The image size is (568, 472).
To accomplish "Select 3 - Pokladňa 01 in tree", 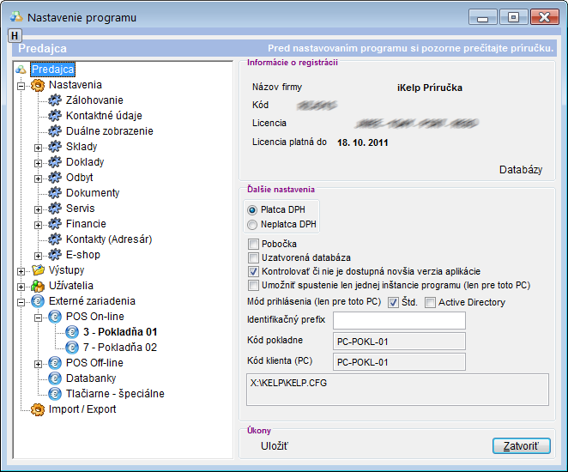I will (119, 332).
